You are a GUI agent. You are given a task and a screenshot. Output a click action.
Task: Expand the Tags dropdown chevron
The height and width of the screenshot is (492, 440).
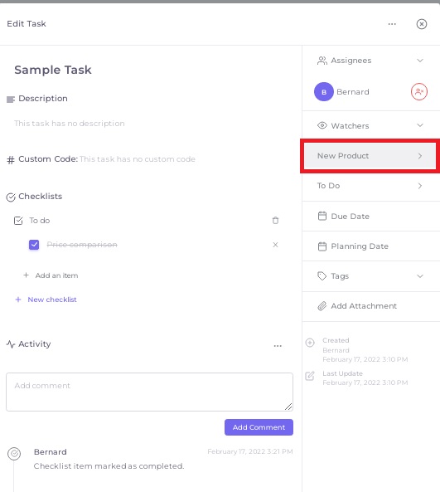click(x=420, y=276)
